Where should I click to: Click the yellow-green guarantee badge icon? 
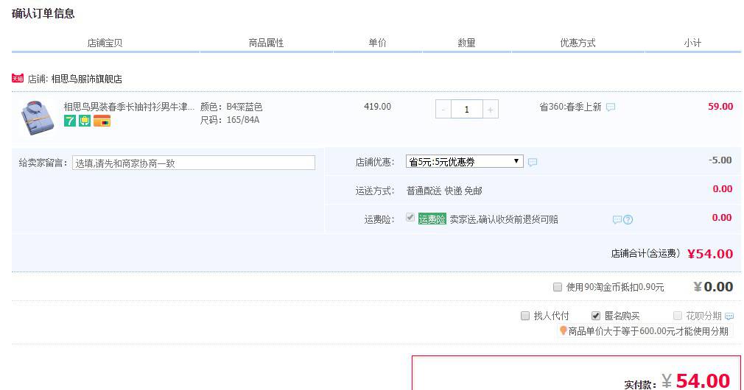(x=85, y=121)
